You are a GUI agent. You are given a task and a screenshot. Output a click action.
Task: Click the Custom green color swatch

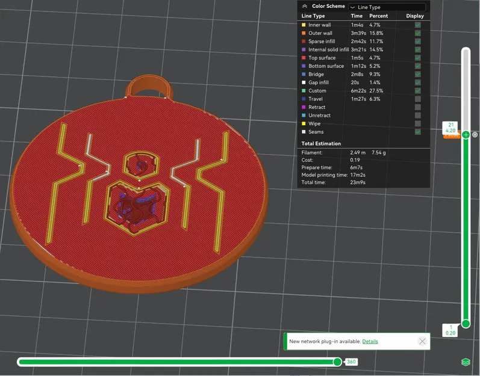pyautogui.click(x=304, y=91)
